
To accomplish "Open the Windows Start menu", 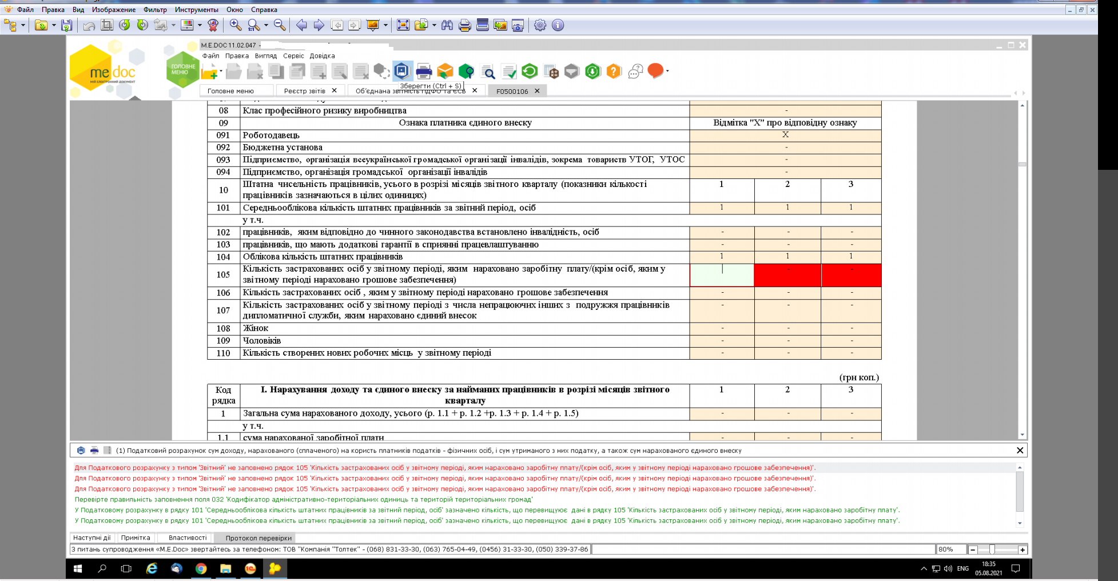I will click(78, 568).
